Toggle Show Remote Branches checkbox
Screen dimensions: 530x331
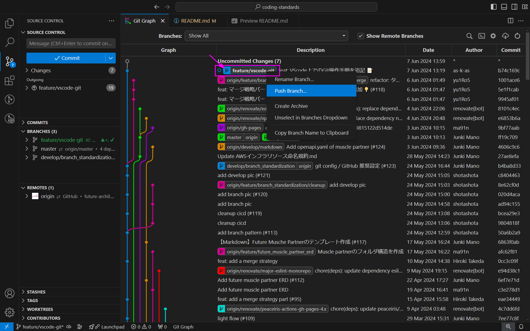[x=361, y=36]
